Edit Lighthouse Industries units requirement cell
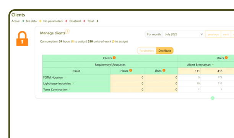Screen dimensions: 234x138 pyautogui.click(x=161, y=83)
